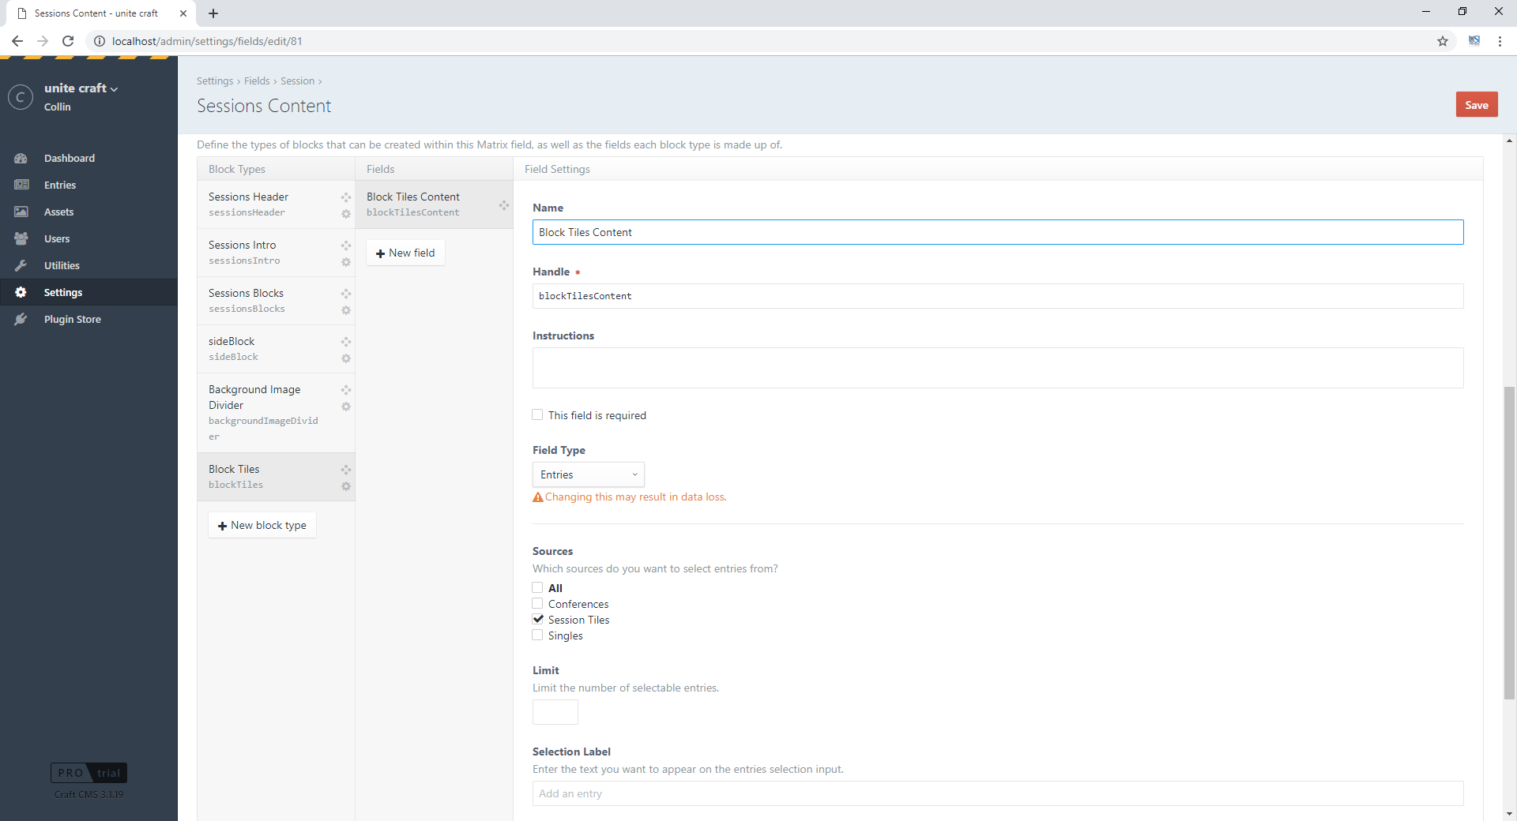Click the New block type button

tap(262, 525)
